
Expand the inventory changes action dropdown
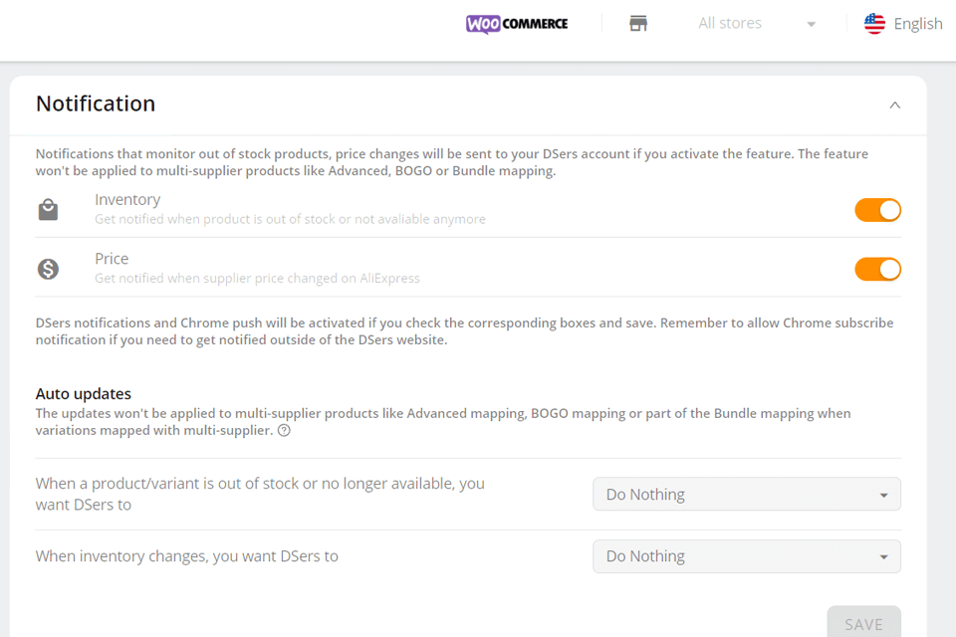[746, 556]
